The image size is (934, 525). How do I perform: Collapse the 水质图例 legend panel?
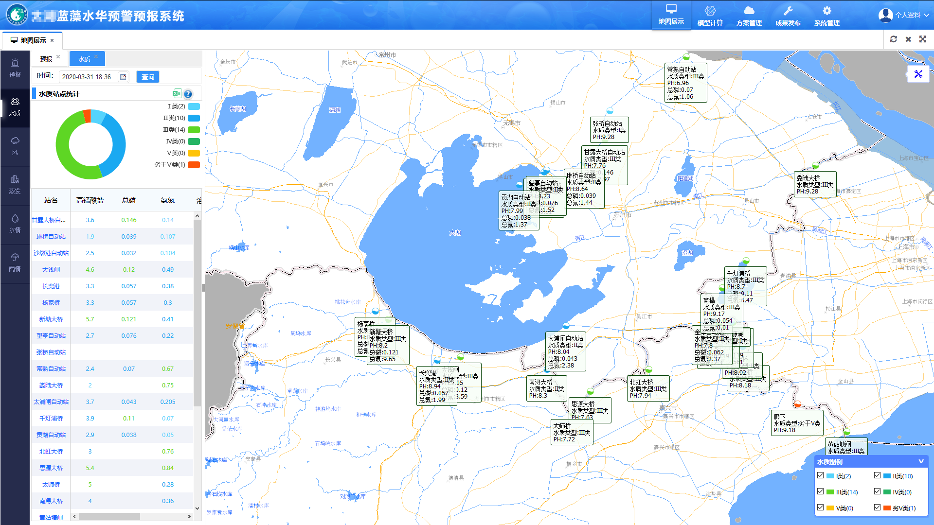[921, 461]
